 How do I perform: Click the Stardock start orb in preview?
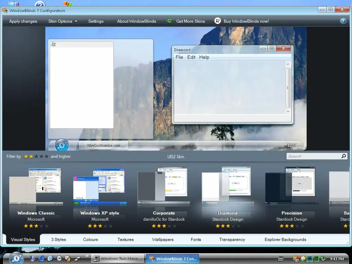pos(62,145)
